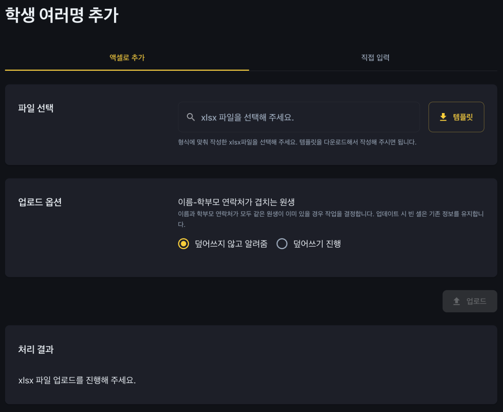The image size is (503, 412).
Task: Select the 덮어쓰지 않고 알려줌 radio circle
Action: tap(183, 244)
